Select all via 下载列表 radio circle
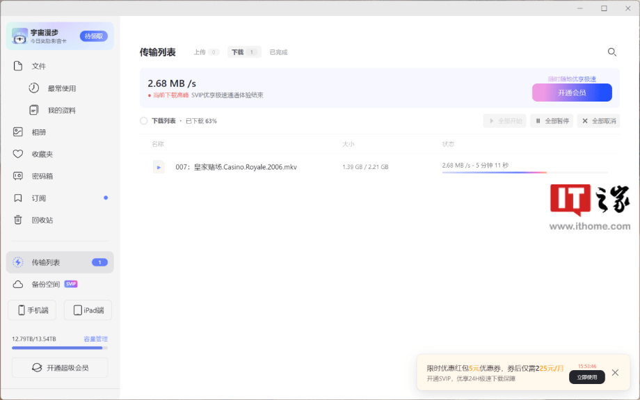The image size is (640, 400). pyautogui.click(x=144, y=121)
